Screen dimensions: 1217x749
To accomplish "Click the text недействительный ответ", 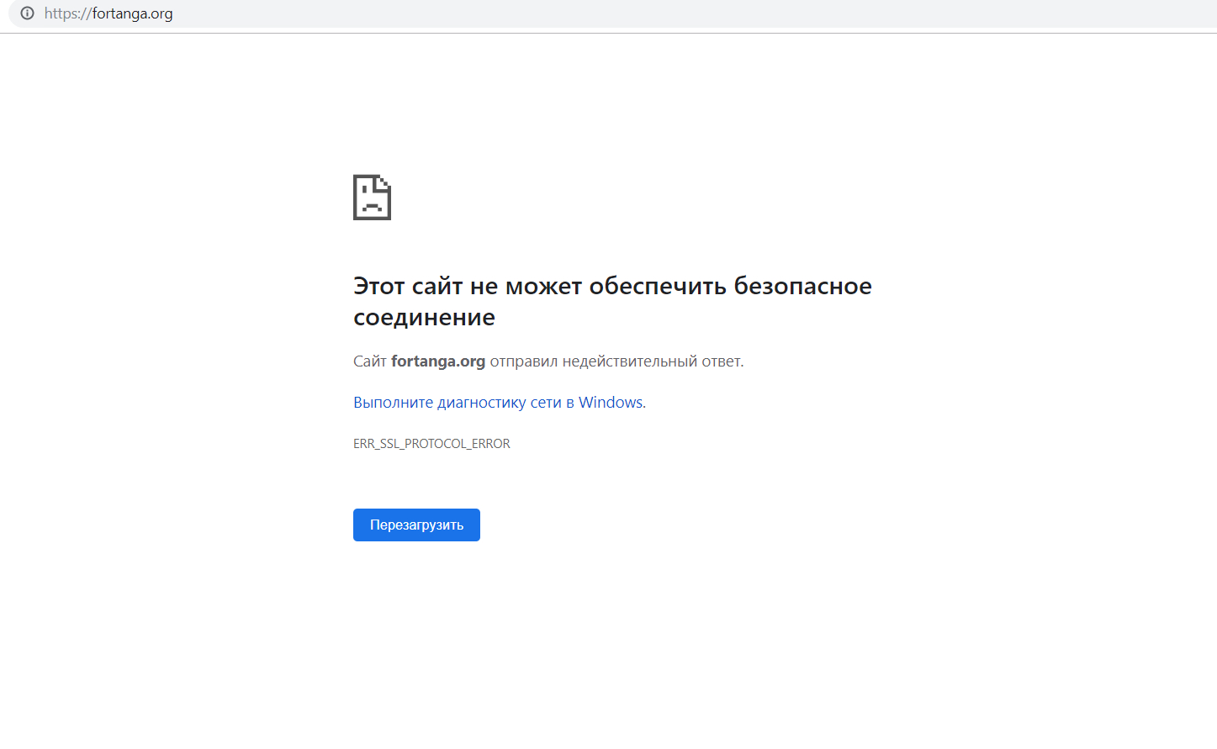I will click(x=653, y=361).
